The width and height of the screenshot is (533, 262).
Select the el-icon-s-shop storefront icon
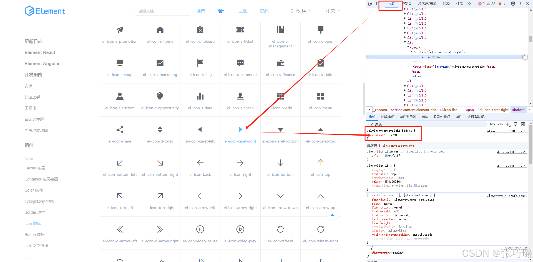click(120, 63)
